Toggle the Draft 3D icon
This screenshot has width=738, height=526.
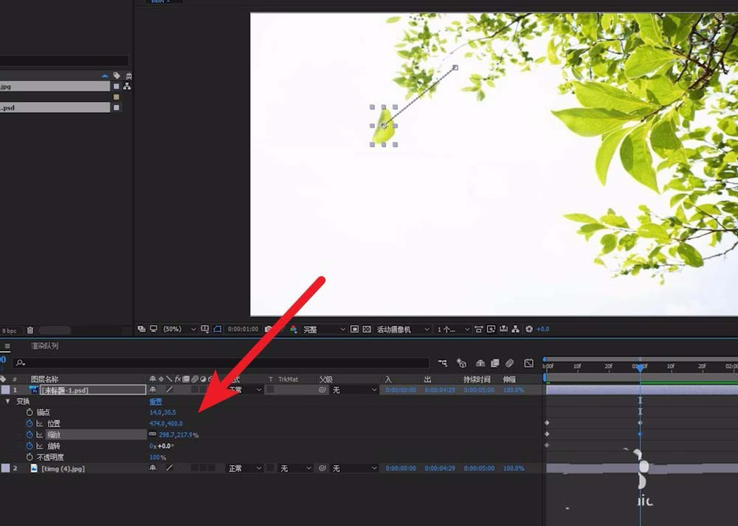462,363
